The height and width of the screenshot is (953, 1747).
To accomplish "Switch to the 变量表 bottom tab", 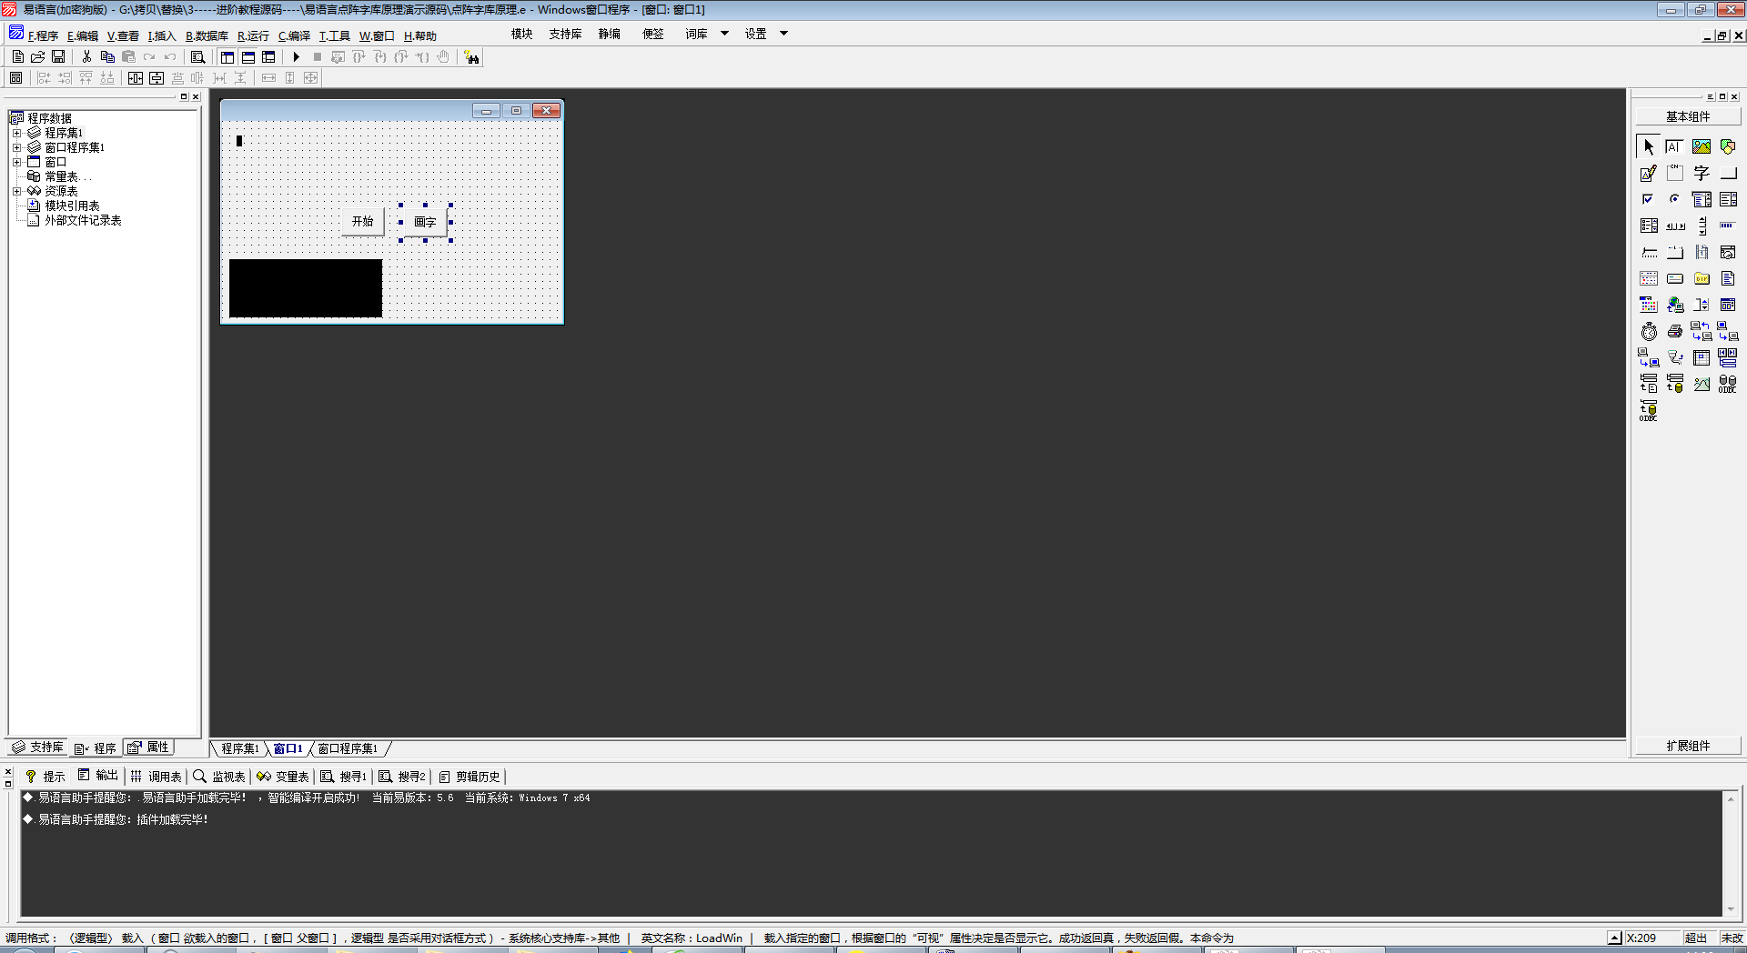I will [283, 777].
